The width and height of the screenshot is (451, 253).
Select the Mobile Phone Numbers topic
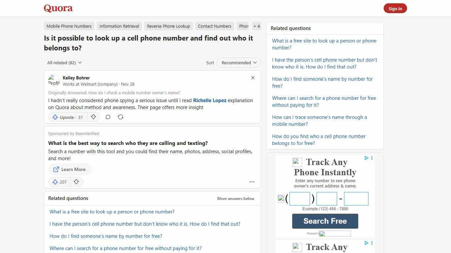point(69,26)
